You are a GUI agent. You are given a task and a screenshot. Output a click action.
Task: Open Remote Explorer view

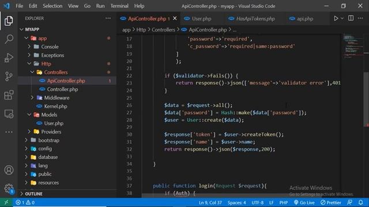click(x=9, y=114)
